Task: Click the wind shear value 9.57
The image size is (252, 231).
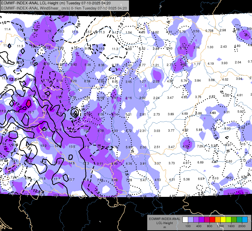Action: pos(88,32)
